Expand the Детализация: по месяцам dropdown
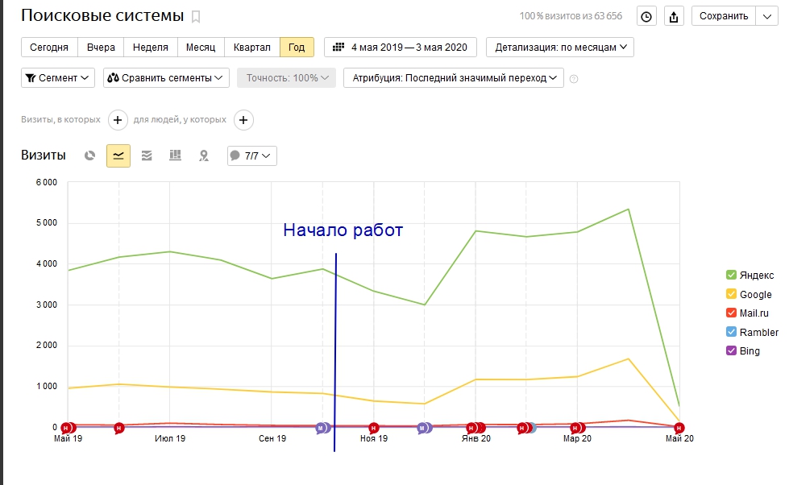This screenshot has width=789, height=485. [x=560, y=47]
